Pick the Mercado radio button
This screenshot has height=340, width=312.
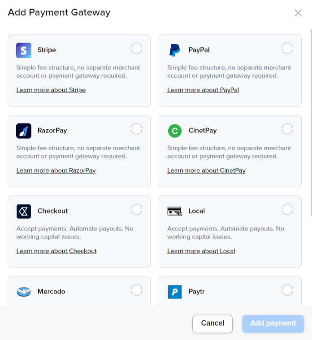click(136, 290)
